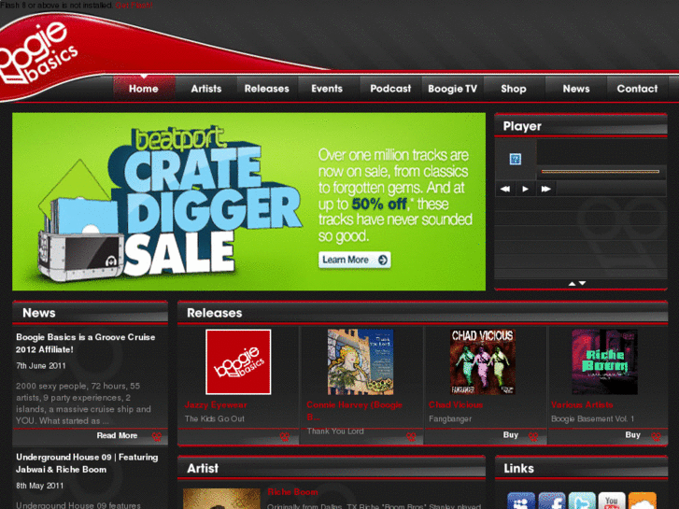Go to the Artists page

pyautogui.click(x=206, y=89)
